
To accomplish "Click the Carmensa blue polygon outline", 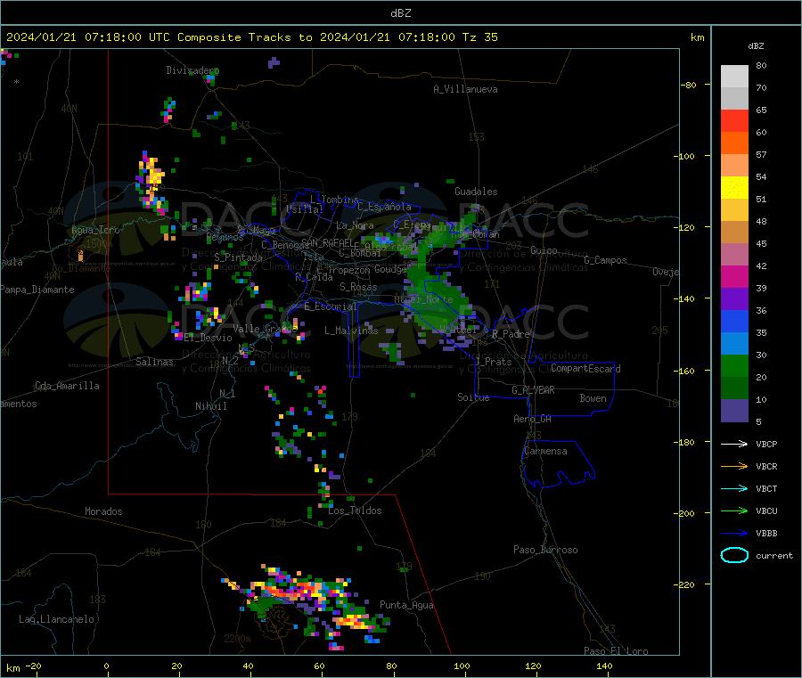I will [x=558, y=463].
